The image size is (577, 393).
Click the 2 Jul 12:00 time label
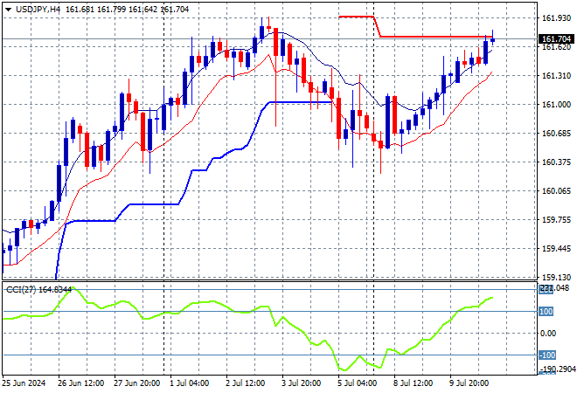245,383
